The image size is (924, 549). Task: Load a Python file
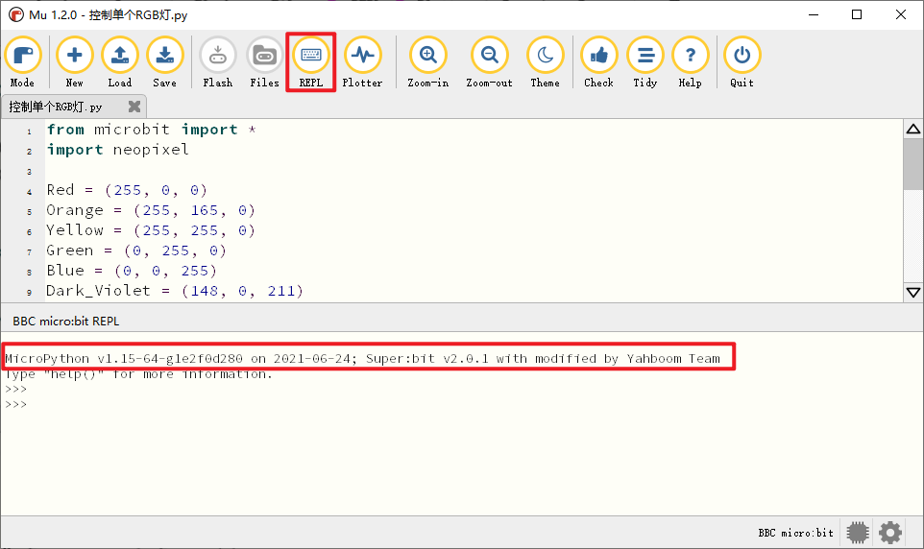pos(120,61)
